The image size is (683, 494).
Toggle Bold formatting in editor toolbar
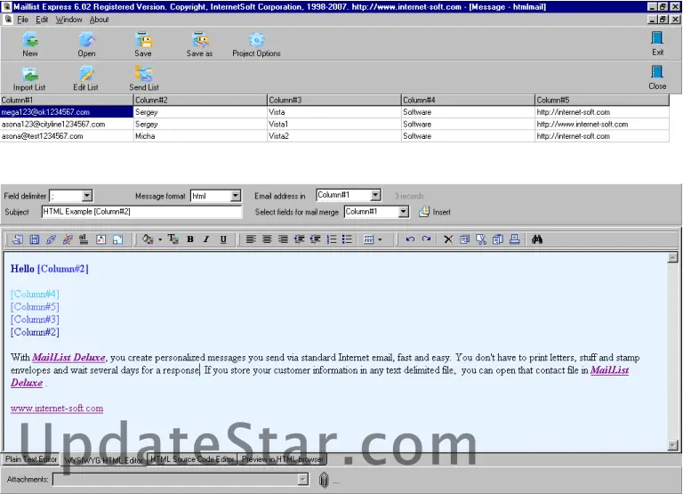click(190, 239)
